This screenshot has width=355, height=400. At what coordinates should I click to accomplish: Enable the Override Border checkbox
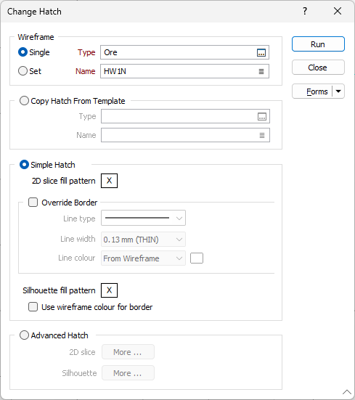(33, 203)
